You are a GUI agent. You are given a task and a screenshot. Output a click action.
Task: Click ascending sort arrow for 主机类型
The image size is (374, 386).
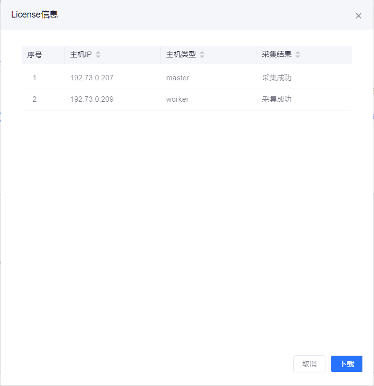point(202,53)
